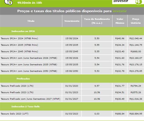This screenshot has height=121, width=144.
Task: Click the R$33,40 minimum value
Action: (x=120, y=52)
